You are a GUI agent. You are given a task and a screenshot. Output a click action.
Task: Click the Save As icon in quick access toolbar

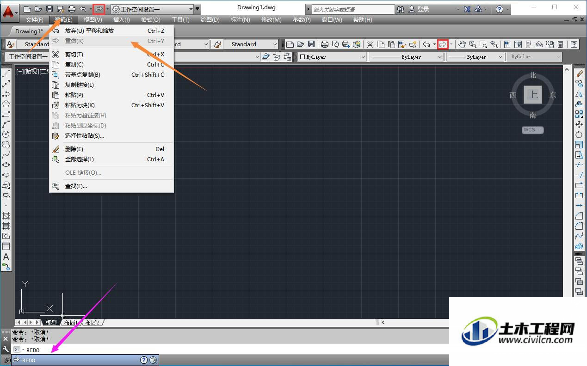pyautogui.click(x=60, y=9)
